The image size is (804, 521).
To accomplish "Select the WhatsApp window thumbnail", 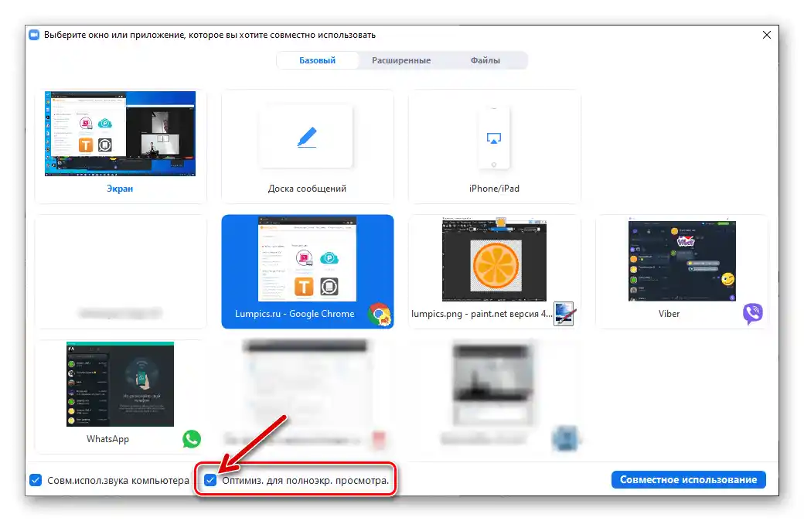I will [120, 385].
